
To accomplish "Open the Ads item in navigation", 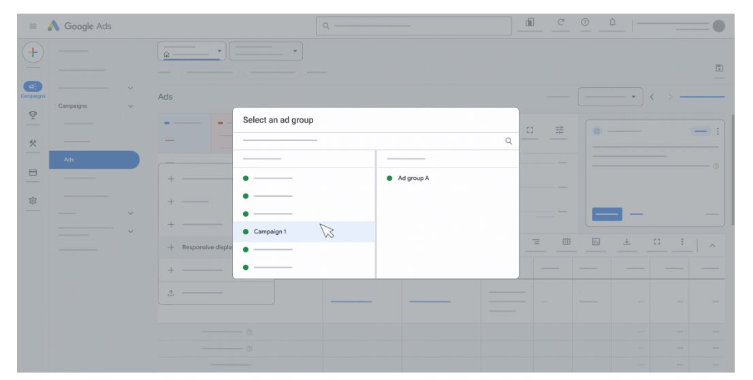I will [x=94, y=159].
